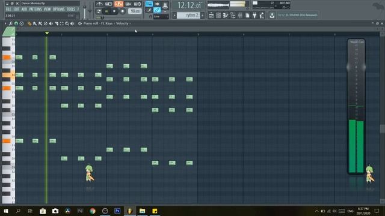
Task: Click the download news icon
Action: tap(272, 16)
